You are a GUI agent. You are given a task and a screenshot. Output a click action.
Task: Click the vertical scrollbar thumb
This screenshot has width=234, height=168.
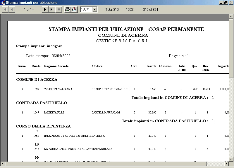click(x=231, y=48)
